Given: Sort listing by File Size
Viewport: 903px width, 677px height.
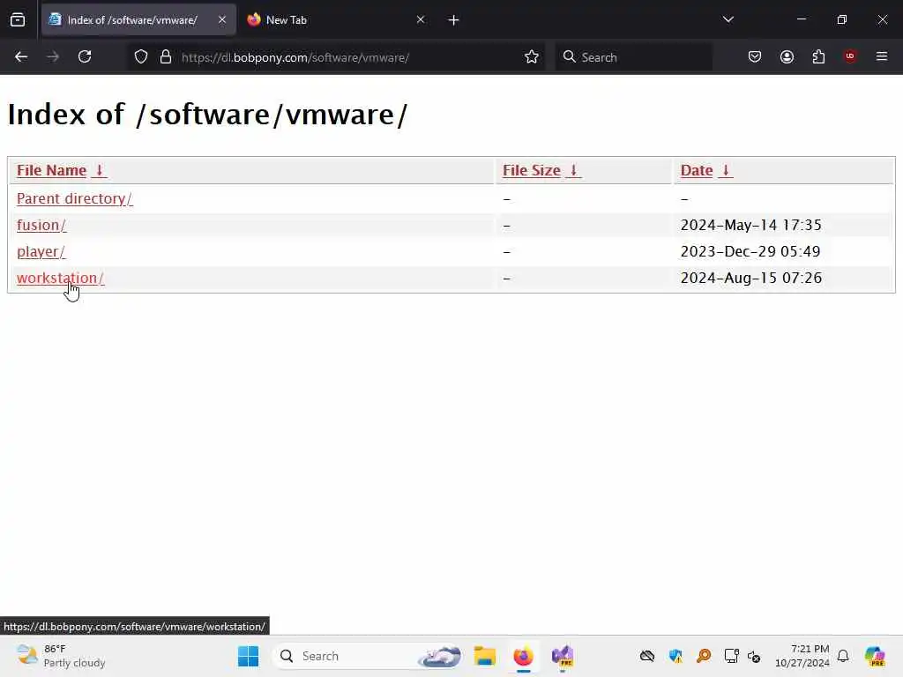Looking at the screenshot, I should [x=532, y=170].
